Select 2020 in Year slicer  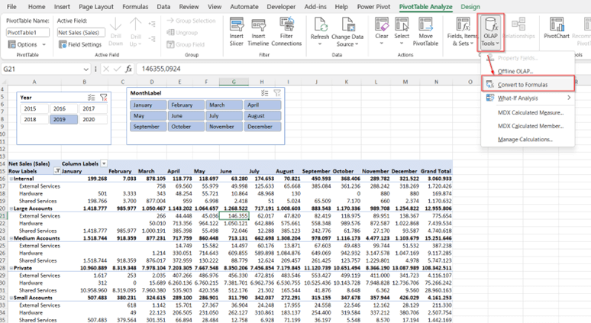[x=93, y=119]
